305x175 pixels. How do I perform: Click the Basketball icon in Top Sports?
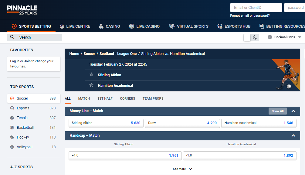(12, 128)
